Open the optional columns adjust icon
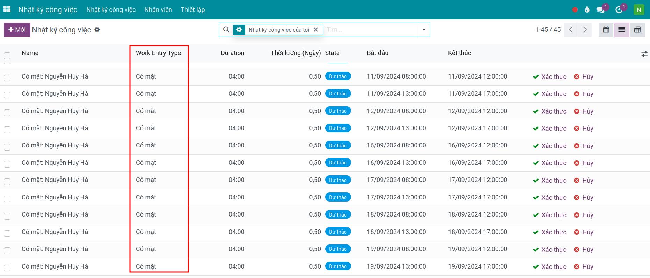Viewport: 650px width, 278px height. click(x=644, y=54)
